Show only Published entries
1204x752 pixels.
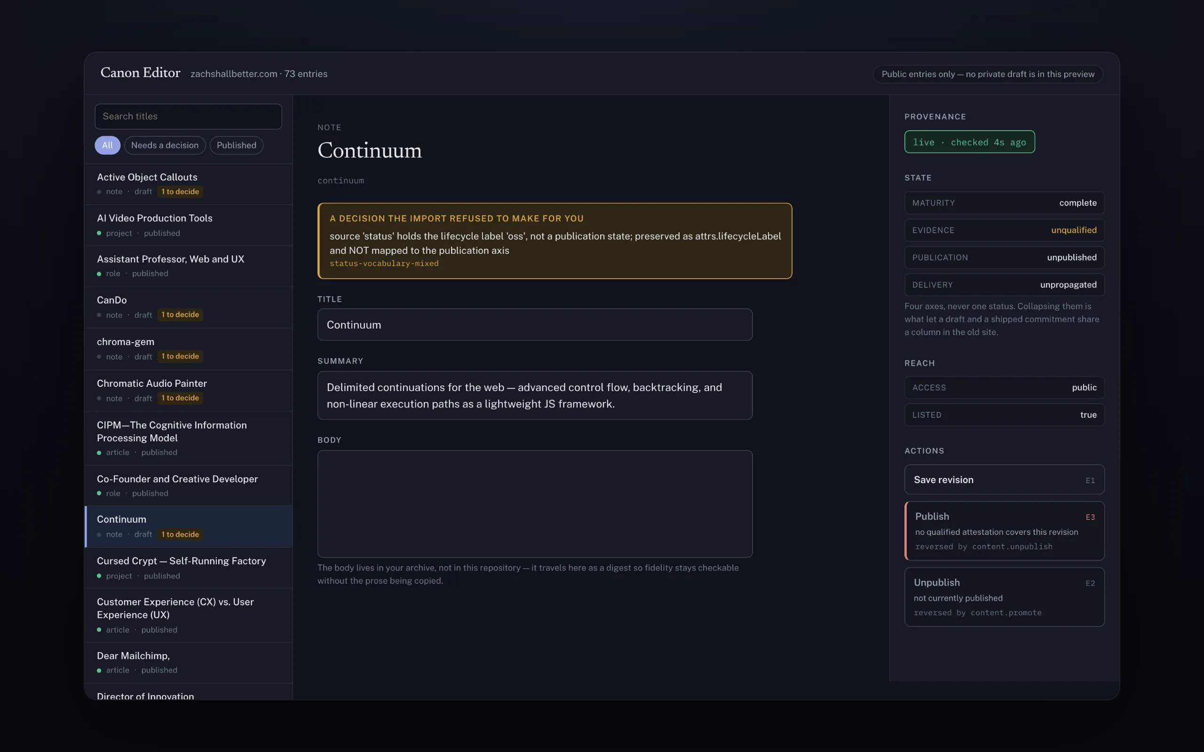(236, 145)
